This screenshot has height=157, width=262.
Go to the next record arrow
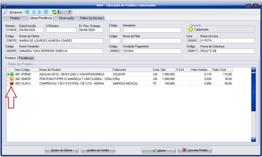point(40,12)
